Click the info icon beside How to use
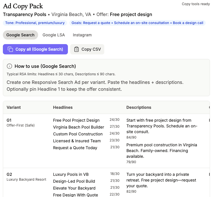212x197 pixels. pyautogui.click(x=9, y=66)
